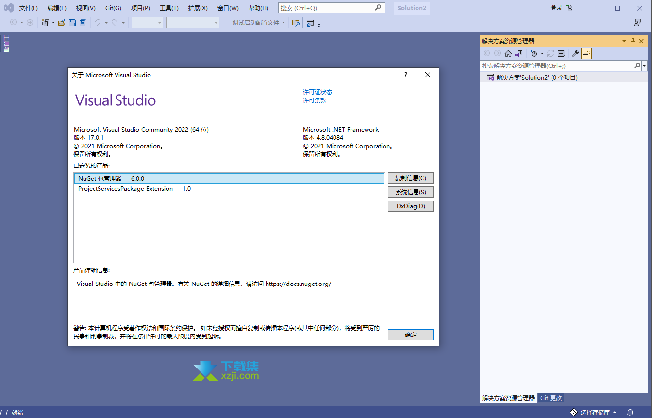This screenshot has height=418, width=652.
Task: Open the 窗口(W) menu
Action: coord(228,8)
